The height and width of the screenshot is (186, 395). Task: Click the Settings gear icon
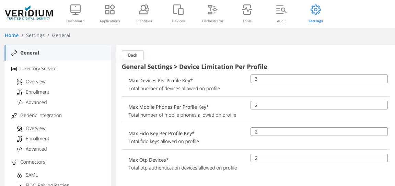pyautogui.click(x=315, y=10)
